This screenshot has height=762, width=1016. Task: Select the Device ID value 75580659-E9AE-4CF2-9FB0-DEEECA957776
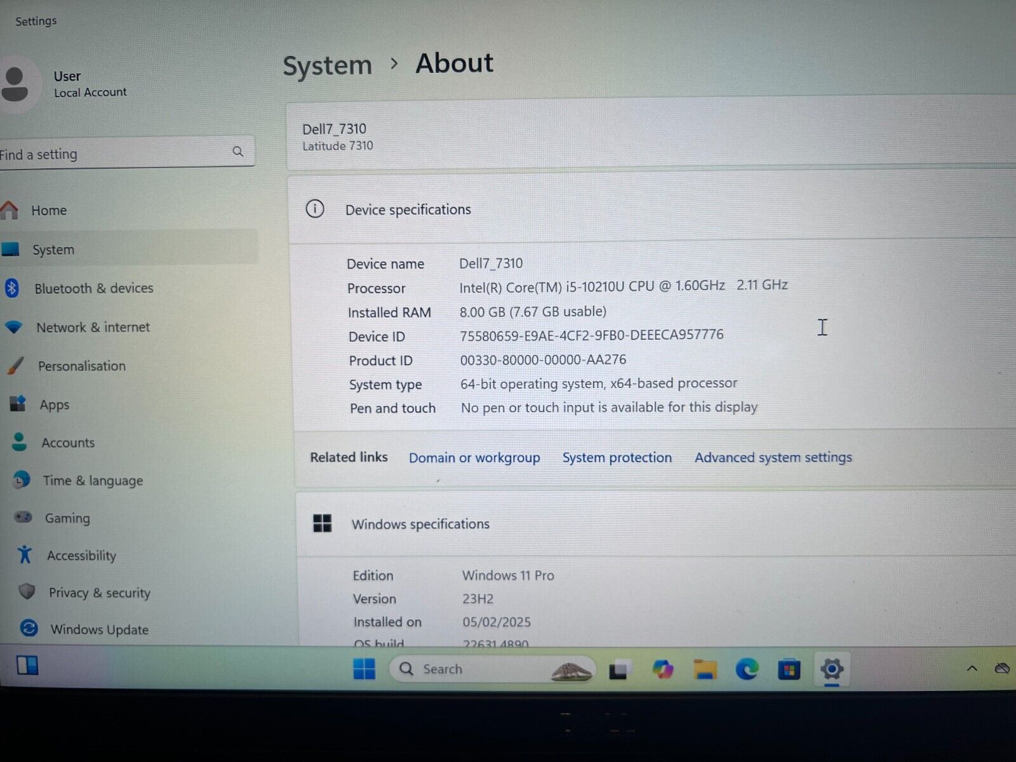592,335
